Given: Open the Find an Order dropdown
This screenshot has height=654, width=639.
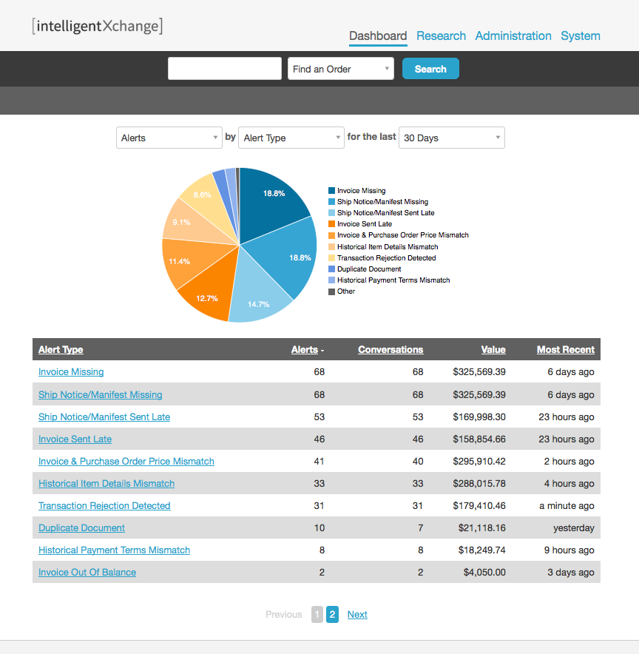Looking at the screenshot, I should (340, 68).
